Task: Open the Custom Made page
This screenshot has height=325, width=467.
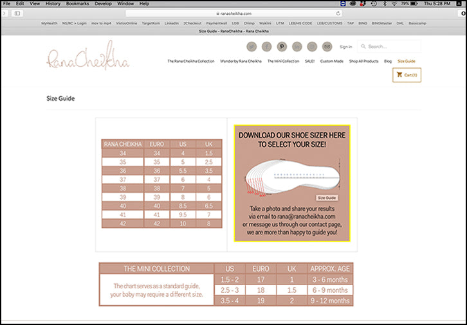Action: point(331,61)
